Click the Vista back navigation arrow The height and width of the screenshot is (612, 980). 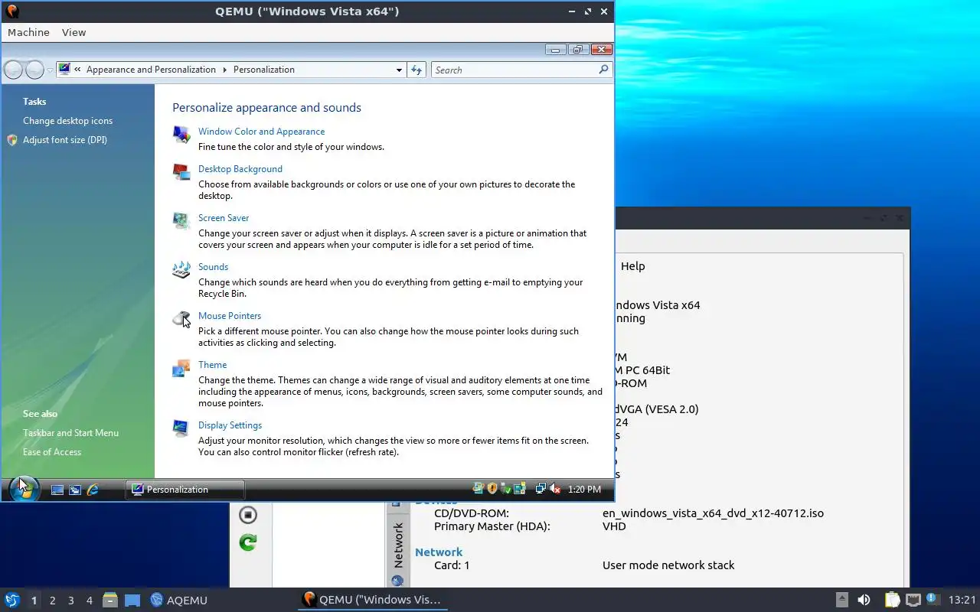pyautogui.click(x=13, y=70)
